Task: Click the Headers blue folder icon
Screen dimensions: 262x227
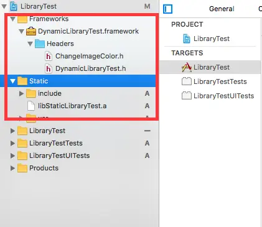Action: (x=40, y=44)
